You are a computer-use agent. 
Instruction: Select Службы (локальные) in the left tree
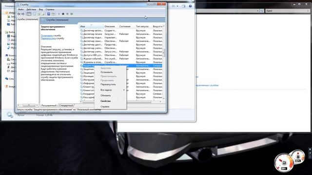point(27,19)
